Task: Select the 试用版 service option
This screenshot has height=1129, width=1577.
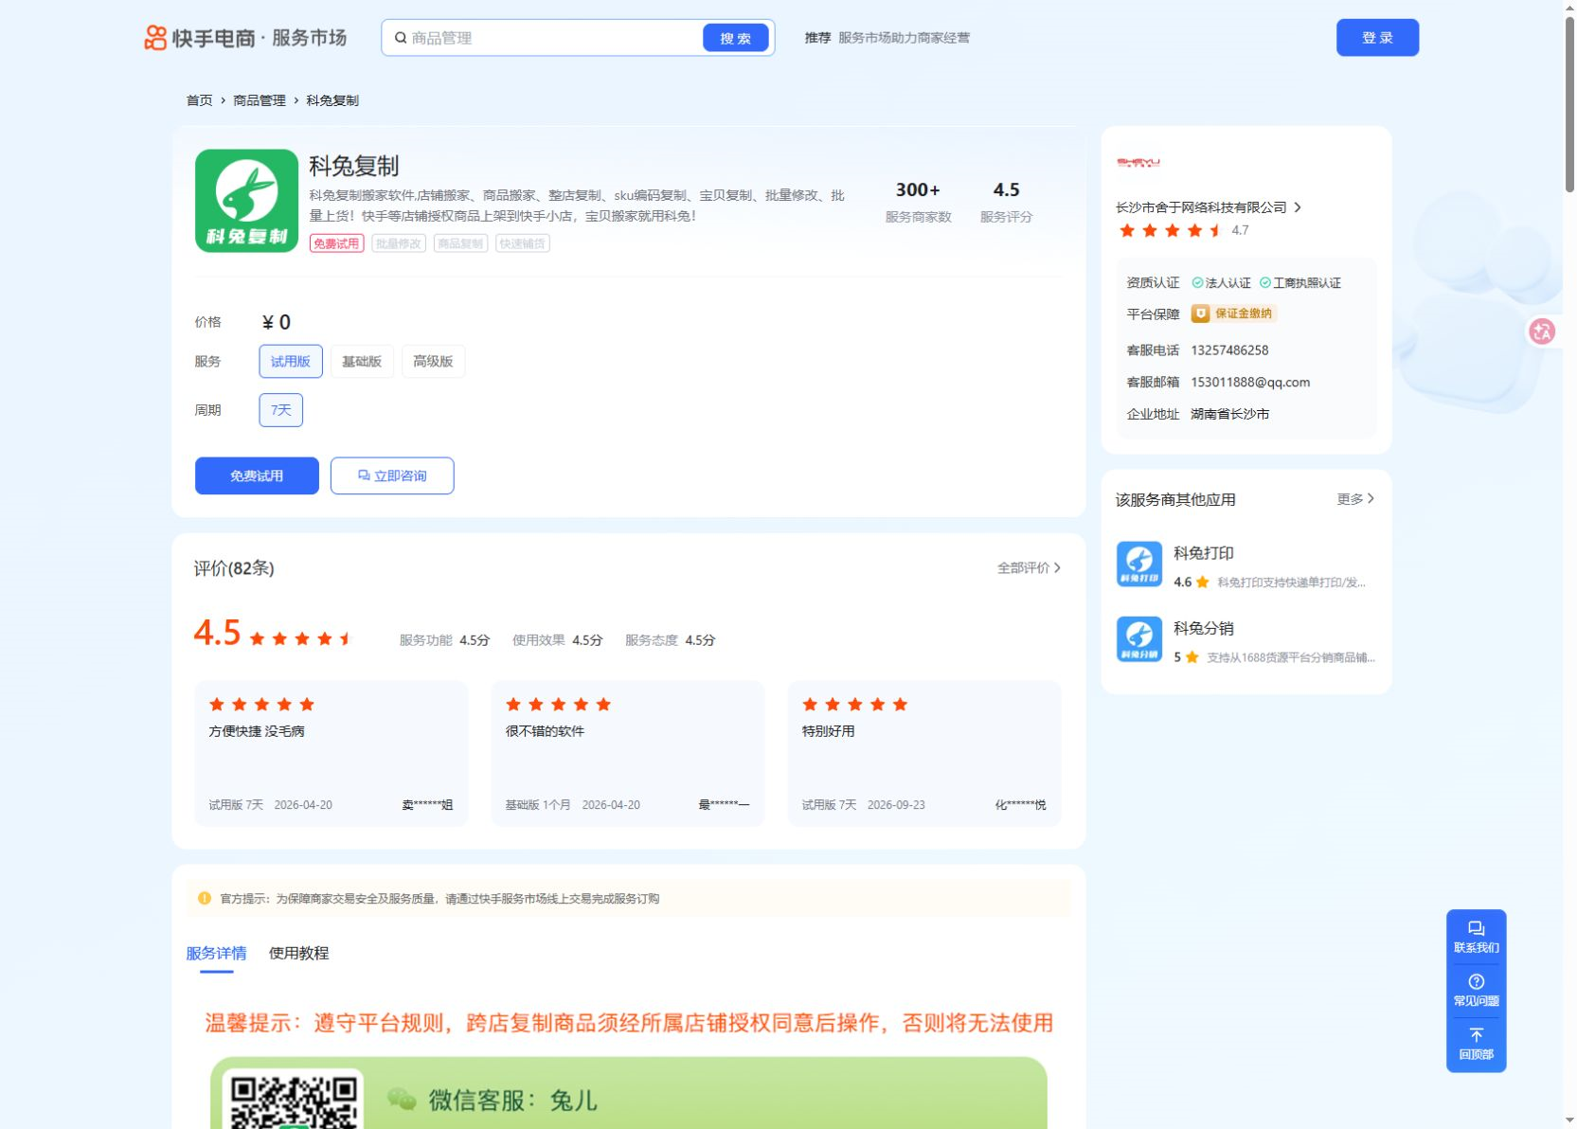Action: click(291, 361)
